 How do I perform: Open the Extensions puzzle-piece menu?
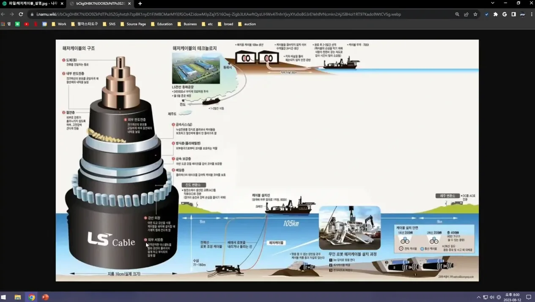click(496, 14)
